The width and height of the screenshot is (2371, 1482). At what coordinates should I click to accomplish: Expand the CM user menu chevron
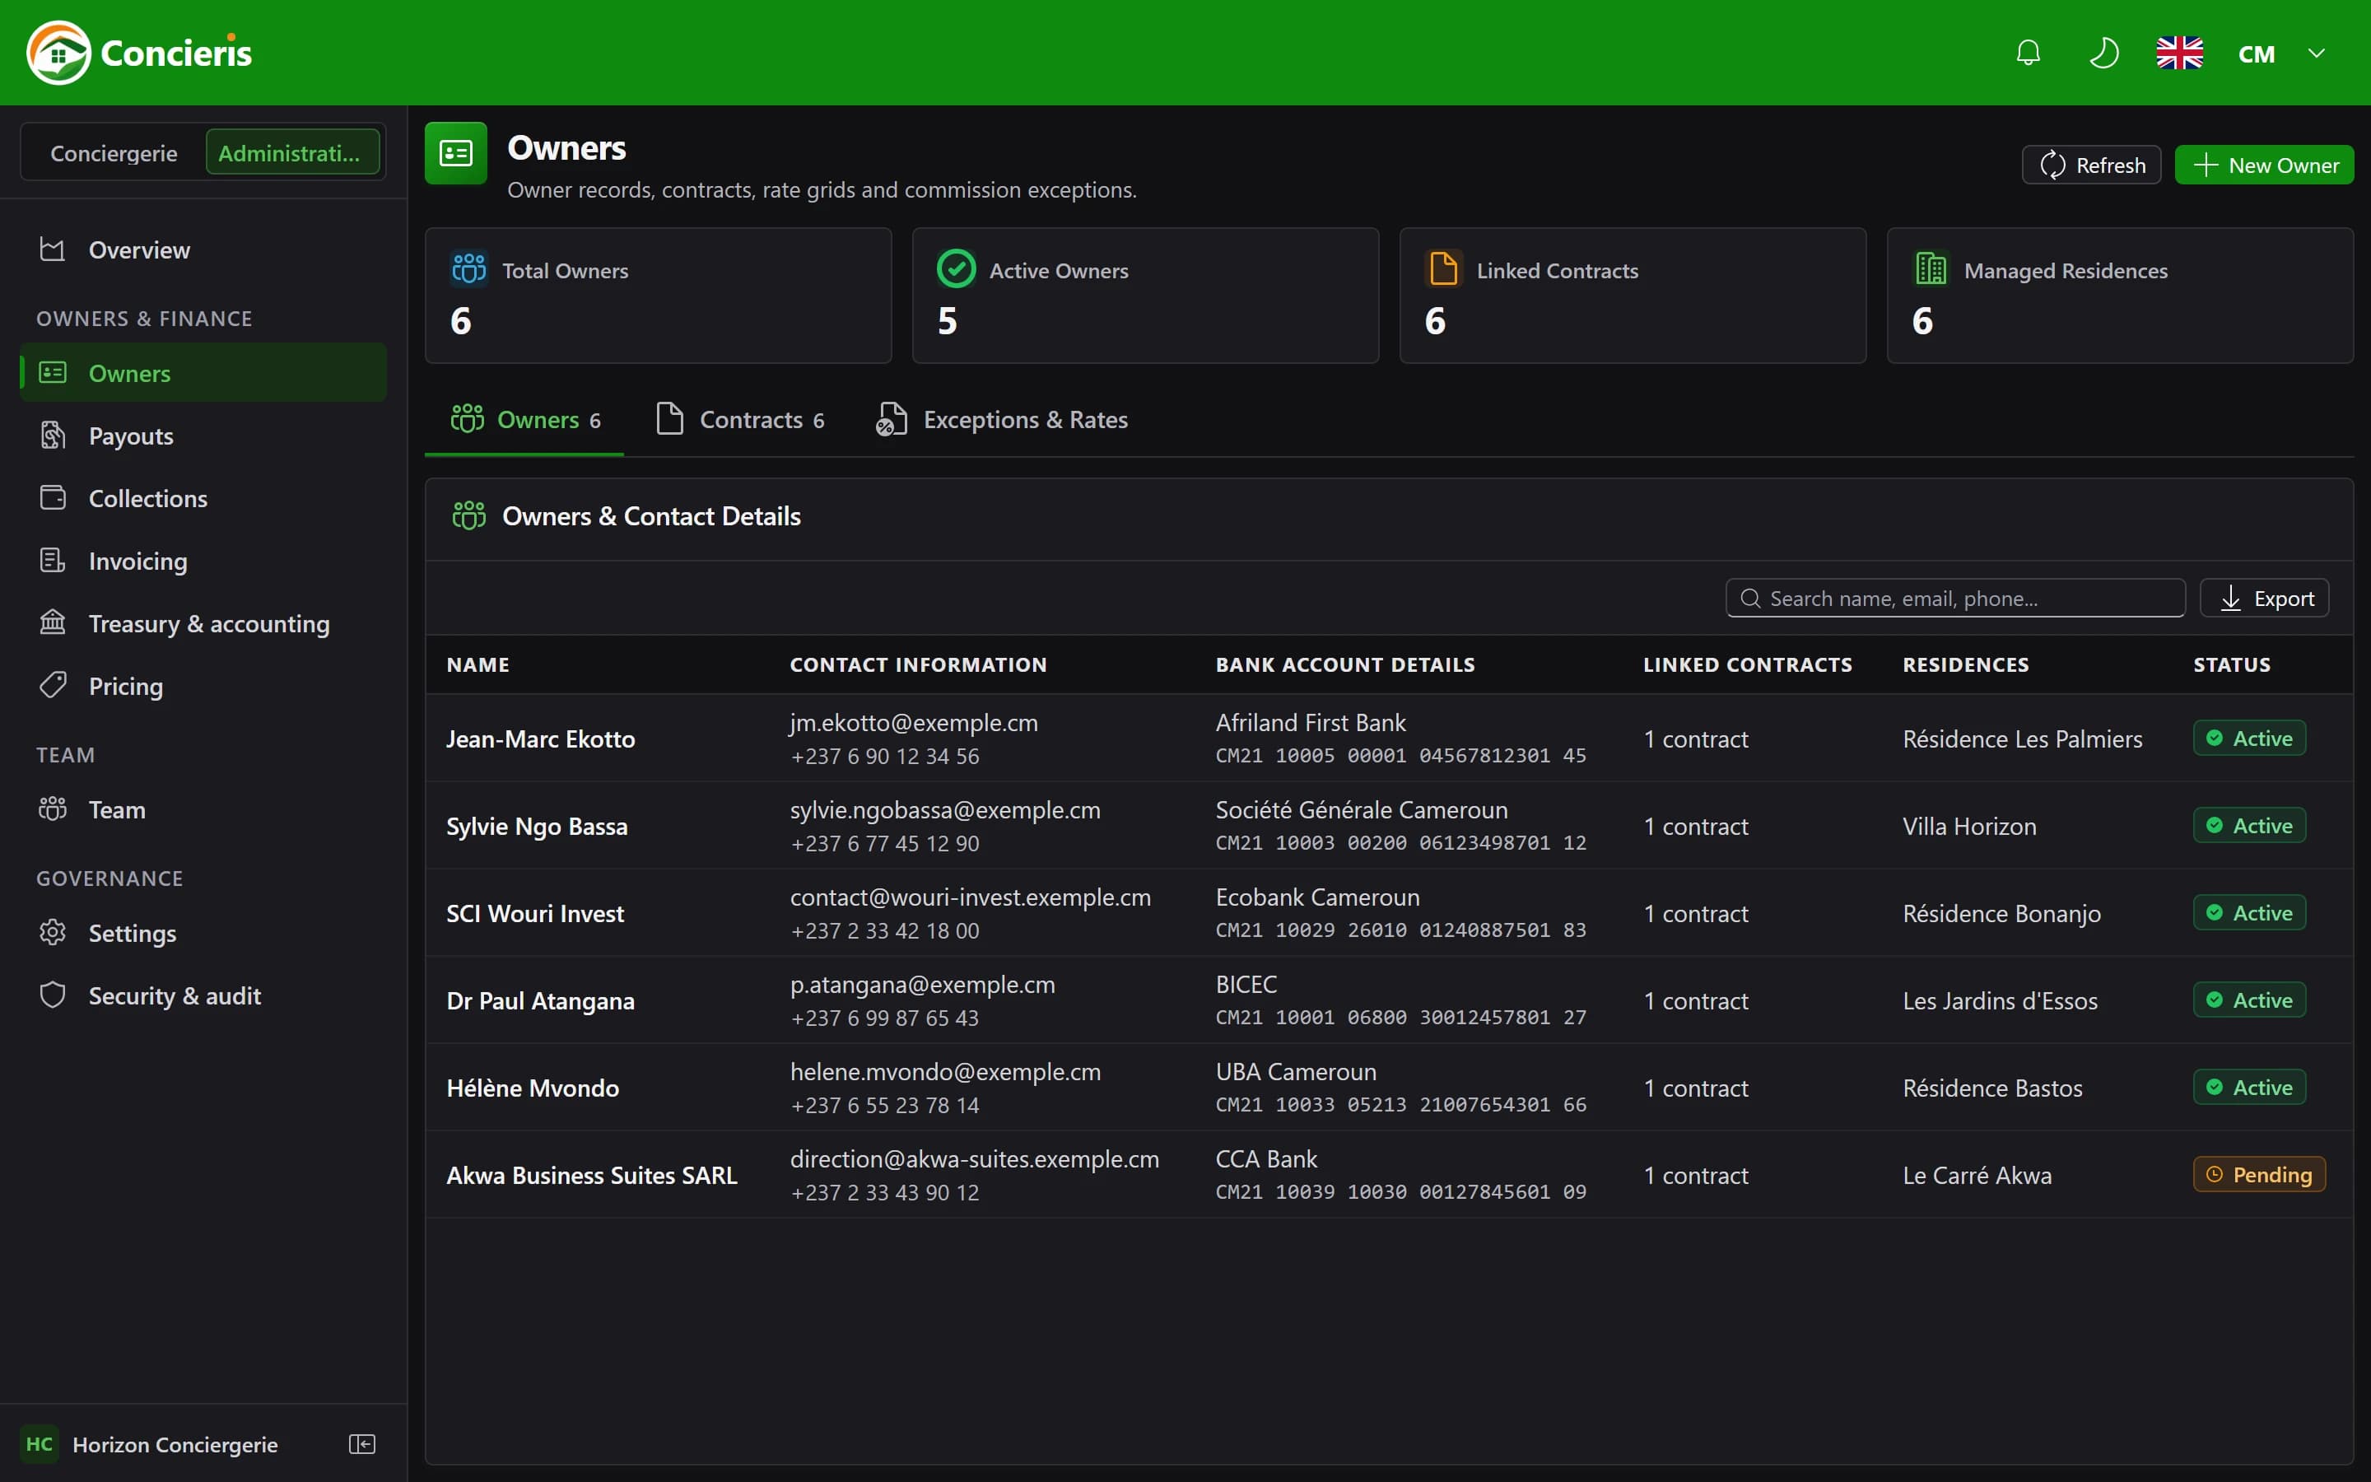point(2316,53)
